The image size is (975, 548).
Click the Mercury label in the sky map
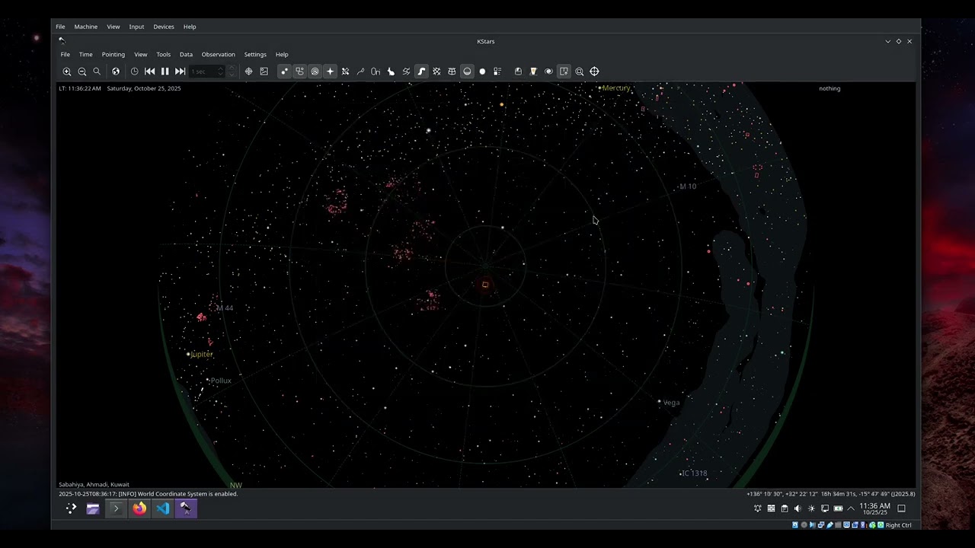pos(616,88)
